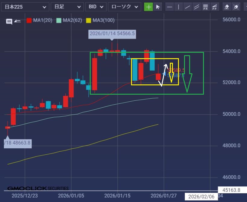Select the trend line drawing tool
The width and height of the screenshot is (247, 202).
coord(188,7)
